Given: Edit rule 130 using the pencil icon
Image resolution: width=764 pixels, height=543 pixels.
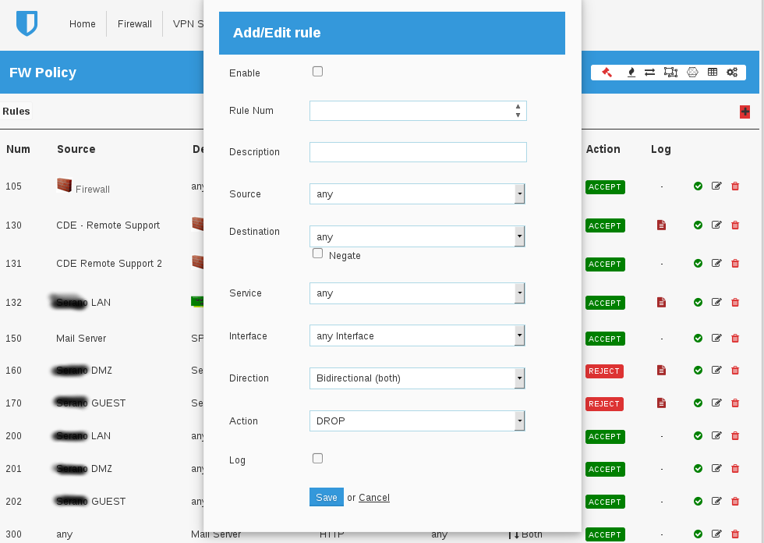Looking at the screenshot, I should pos(716,225).
